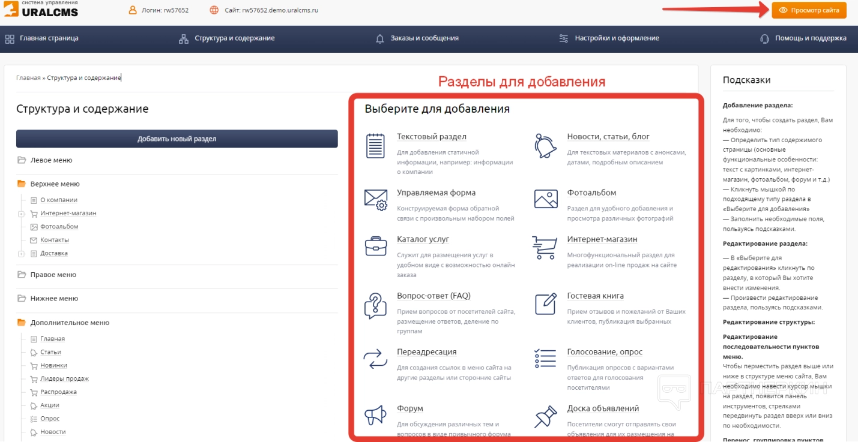
Task: Click the page icon before О компании
Action: click(34, 200)
